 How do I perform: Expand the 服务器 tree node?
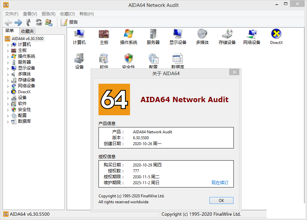8,62
